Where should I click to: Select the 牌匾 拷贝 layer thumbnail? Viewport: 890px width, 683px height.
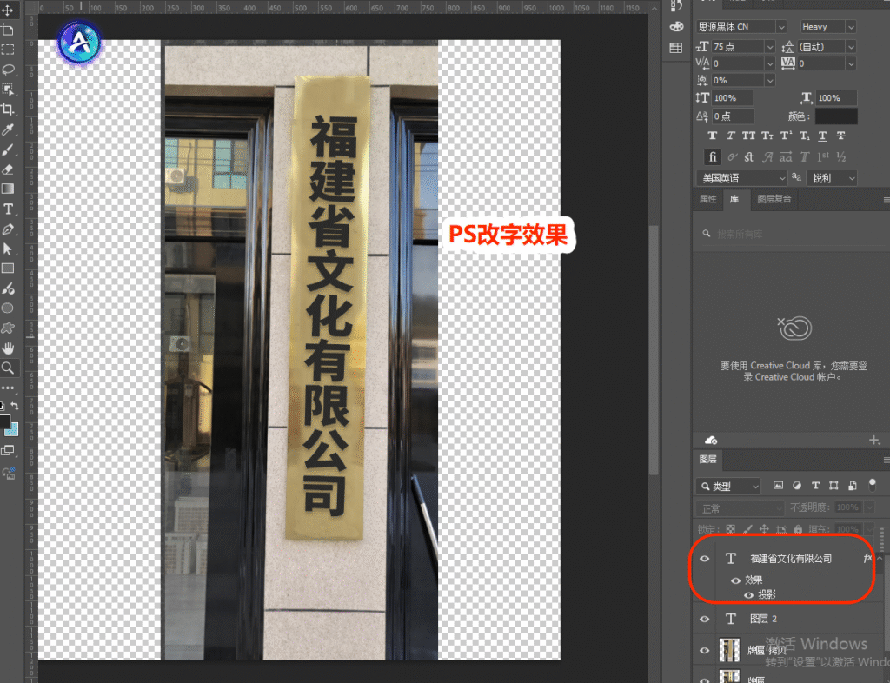coord(729,649)
